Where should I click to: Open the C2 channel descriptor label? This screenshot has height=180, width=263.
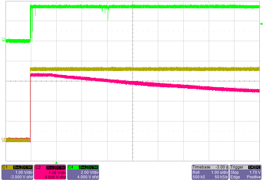coord(38,167)
